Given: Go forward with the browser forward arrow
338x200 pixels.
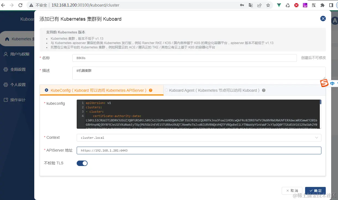Looking at the screenshot, I should [x=12, y=5].
